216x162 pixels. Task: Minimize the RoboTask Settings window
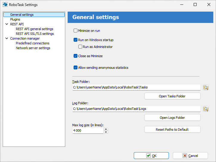182,4
